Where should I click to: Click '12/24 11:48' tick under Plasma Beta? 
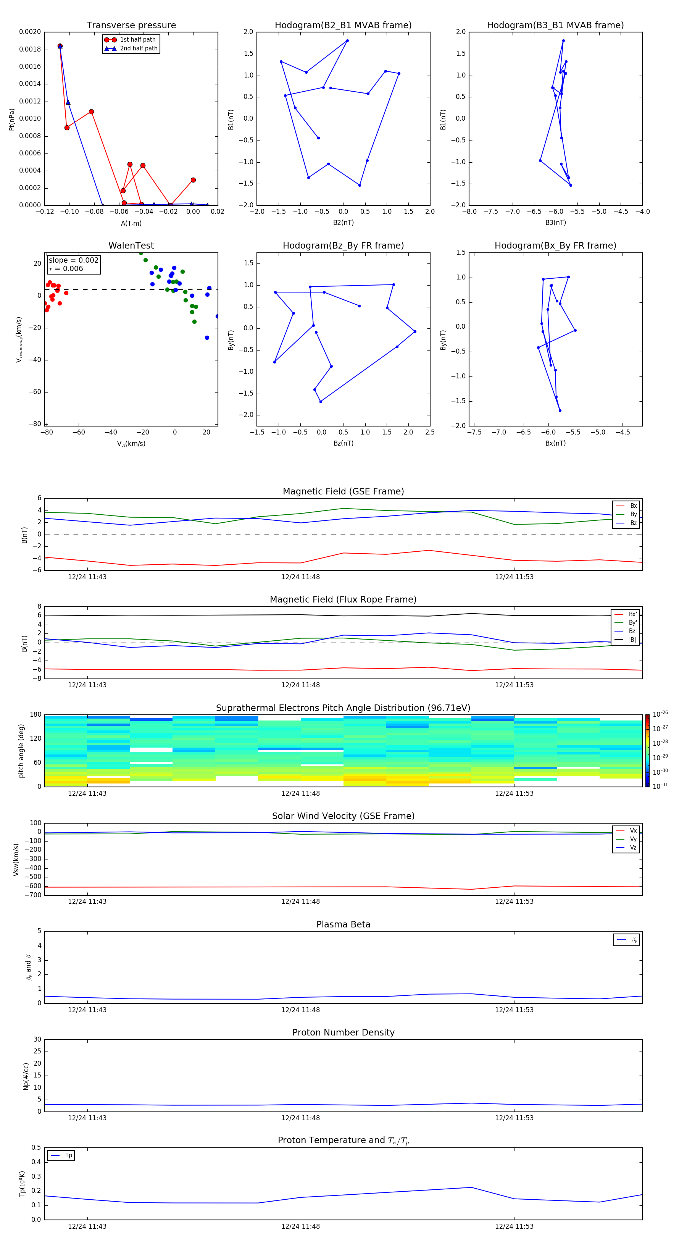[300, 1010]
